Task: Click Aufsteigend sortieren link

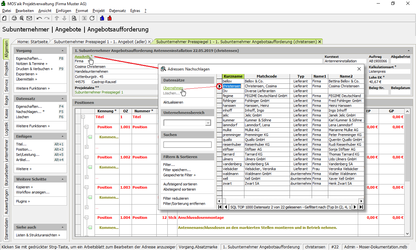Action: pos(180,184)
